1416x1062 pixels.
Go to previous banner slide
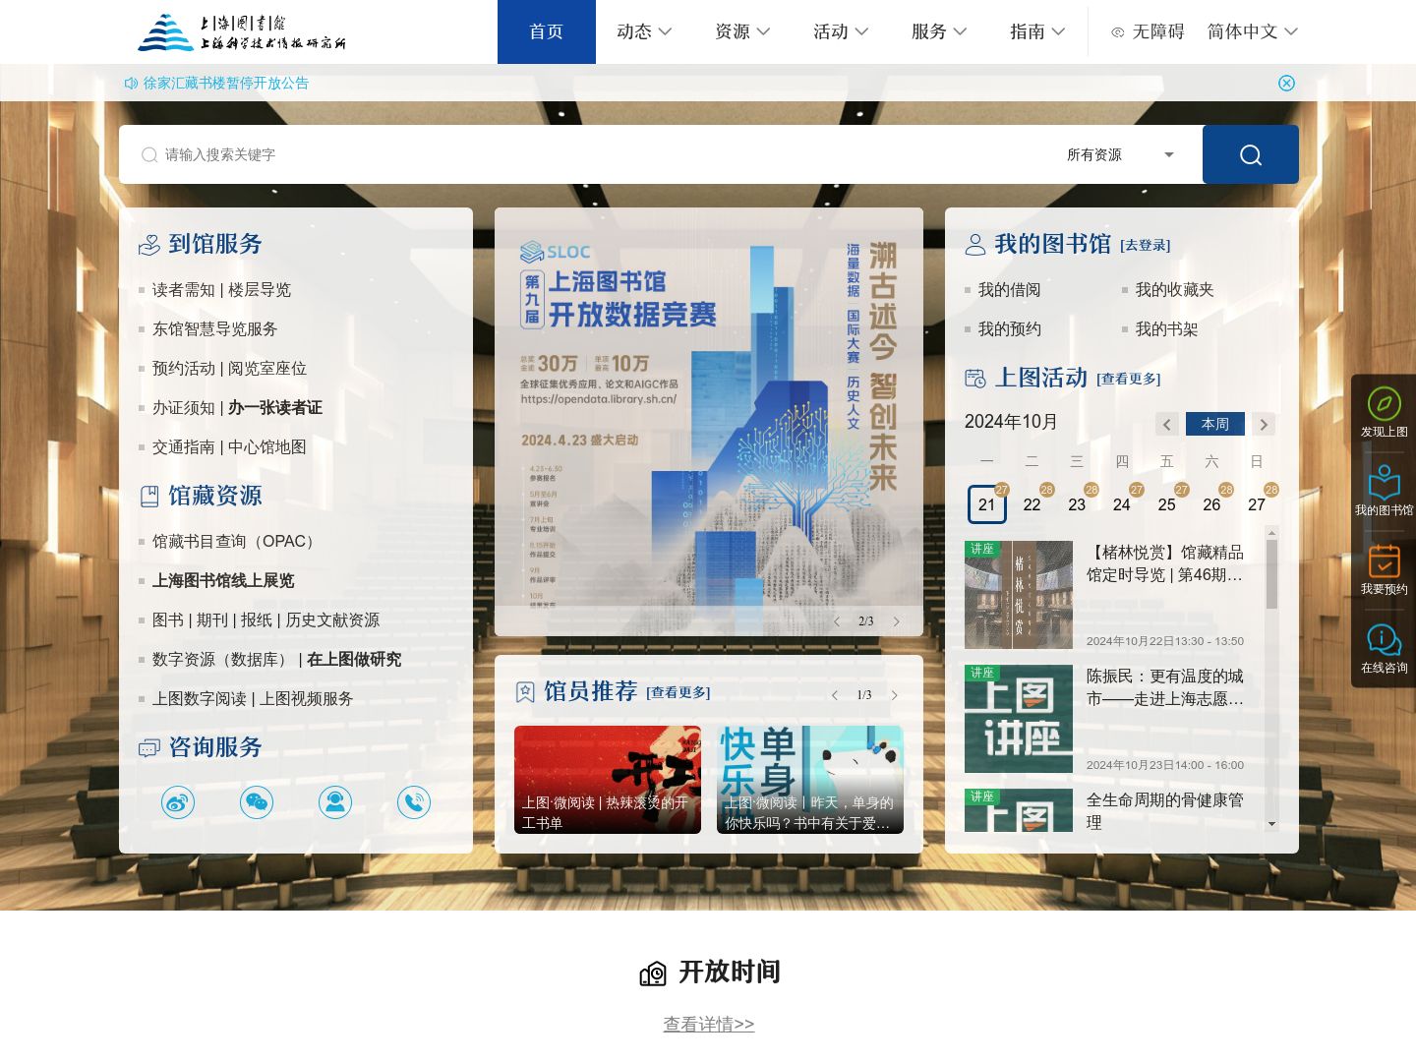click(x=837, y=621)
